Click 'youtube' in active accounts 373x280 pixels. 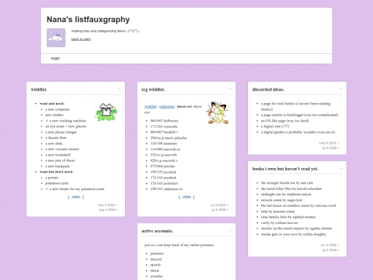pos(156,277)
